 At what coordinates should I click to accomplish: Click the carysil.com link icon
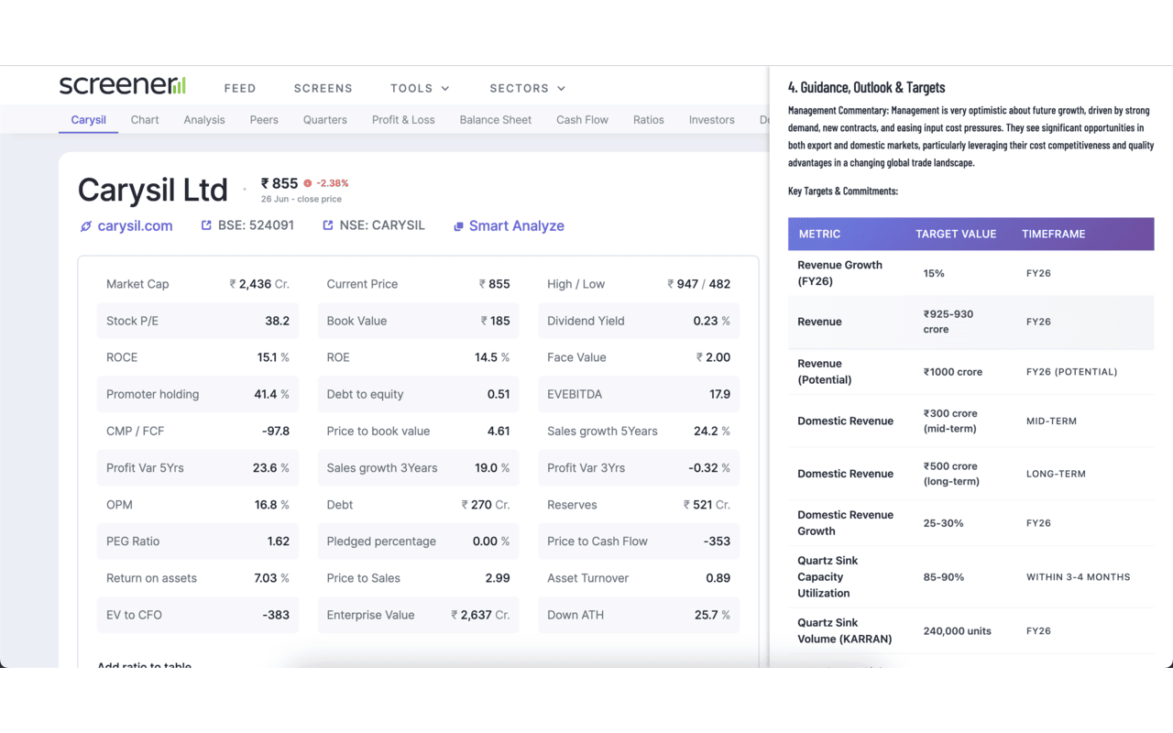coord(86,226)
